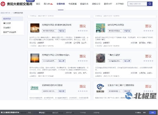Click the magnifier search icon button
158x115 pixels.
point(150,4)
